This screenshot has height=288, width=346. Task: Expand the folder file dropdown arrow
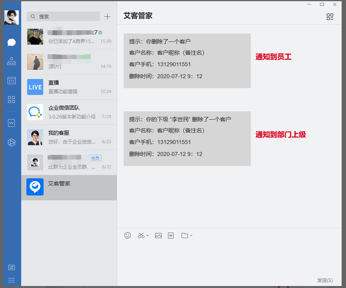(191, 235)
